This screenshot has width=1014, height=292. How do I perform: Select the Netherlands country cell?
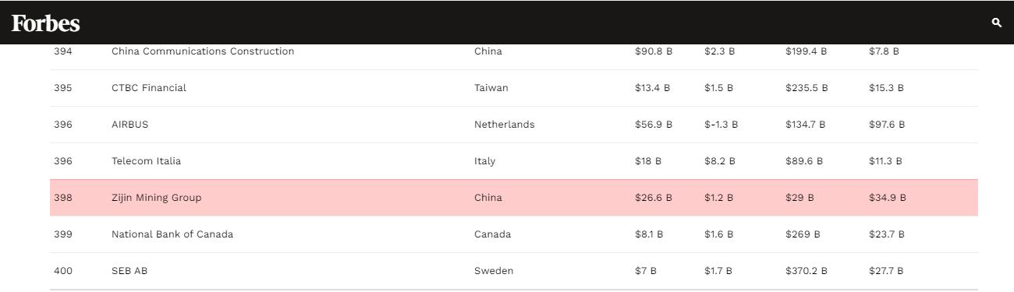[505, 125]
